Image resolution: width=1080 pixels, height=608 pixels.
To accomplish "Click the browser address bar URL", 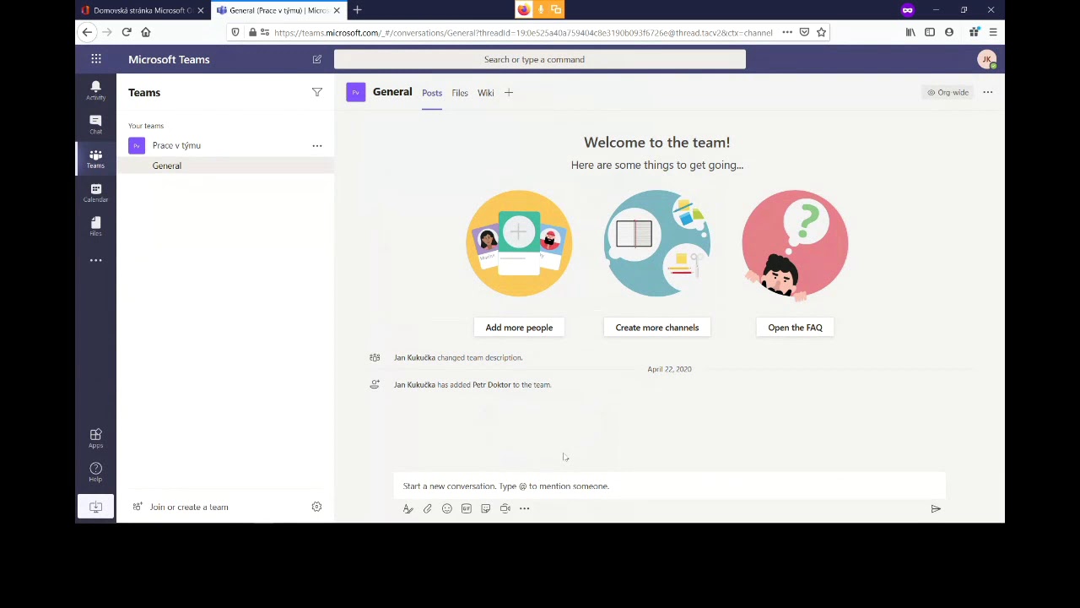I will point(523,32).
